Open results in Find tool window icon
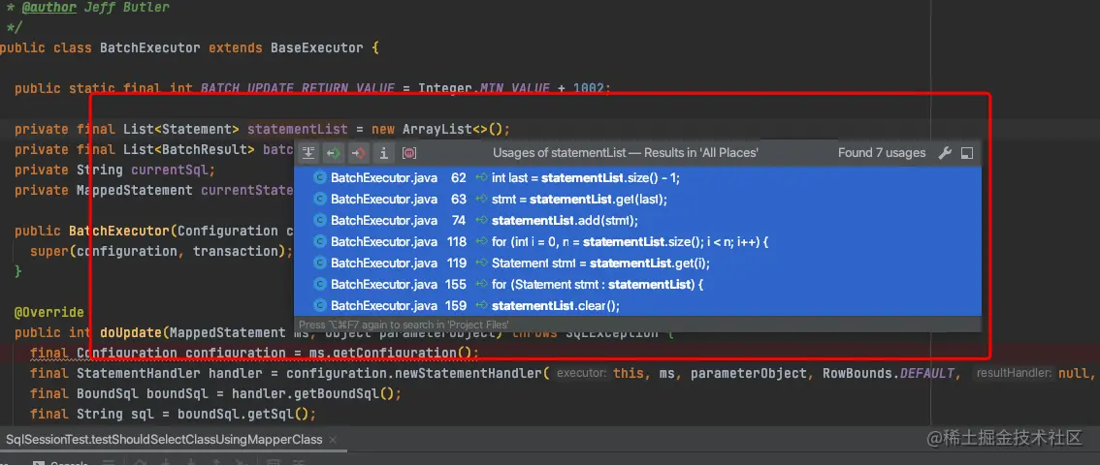Screen dimensions: 1100x465 pyautogui.click(x=967, y=153)
